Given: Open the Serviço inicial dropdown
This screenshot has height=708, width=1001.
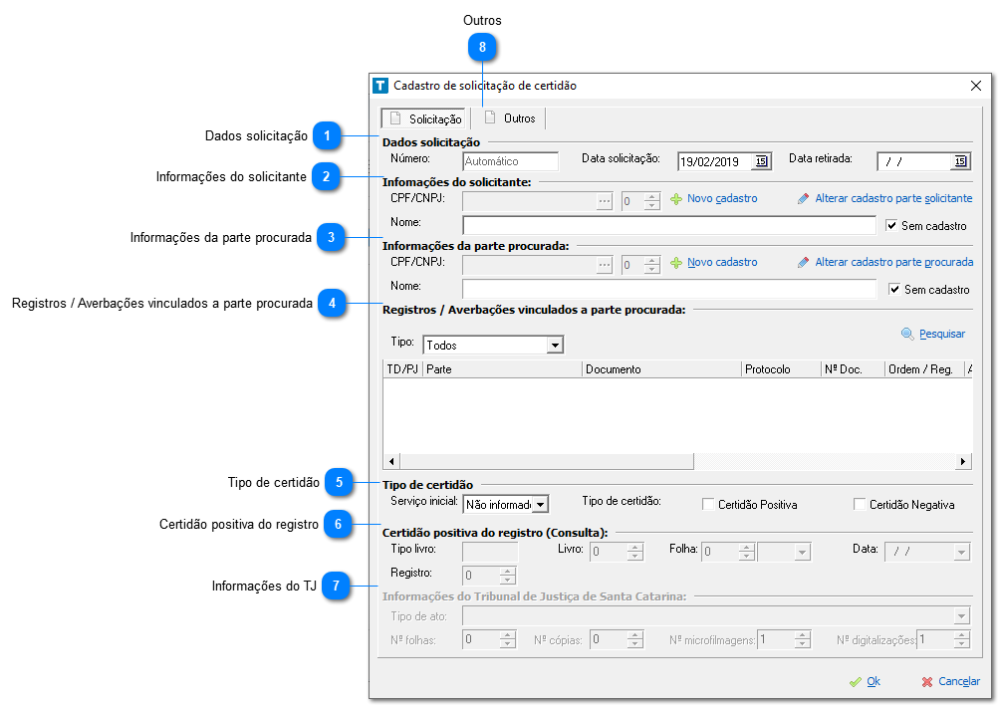Looking at the screenshot, I should point(540,505).
